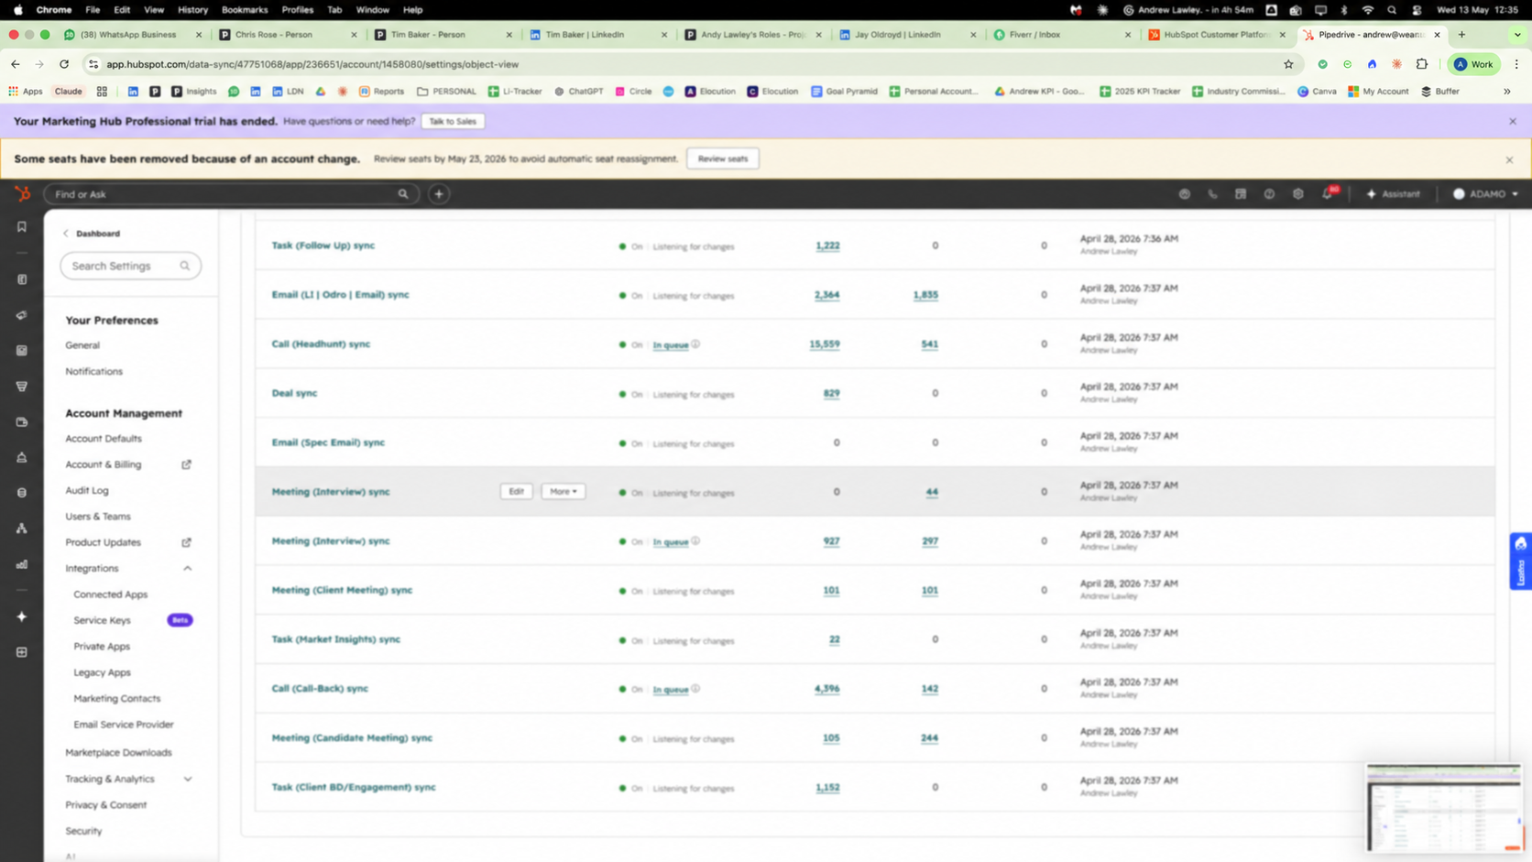Open the ADAMO account dropdown
Viewport: 1532px width, 862px height.
click(1485, 194)
